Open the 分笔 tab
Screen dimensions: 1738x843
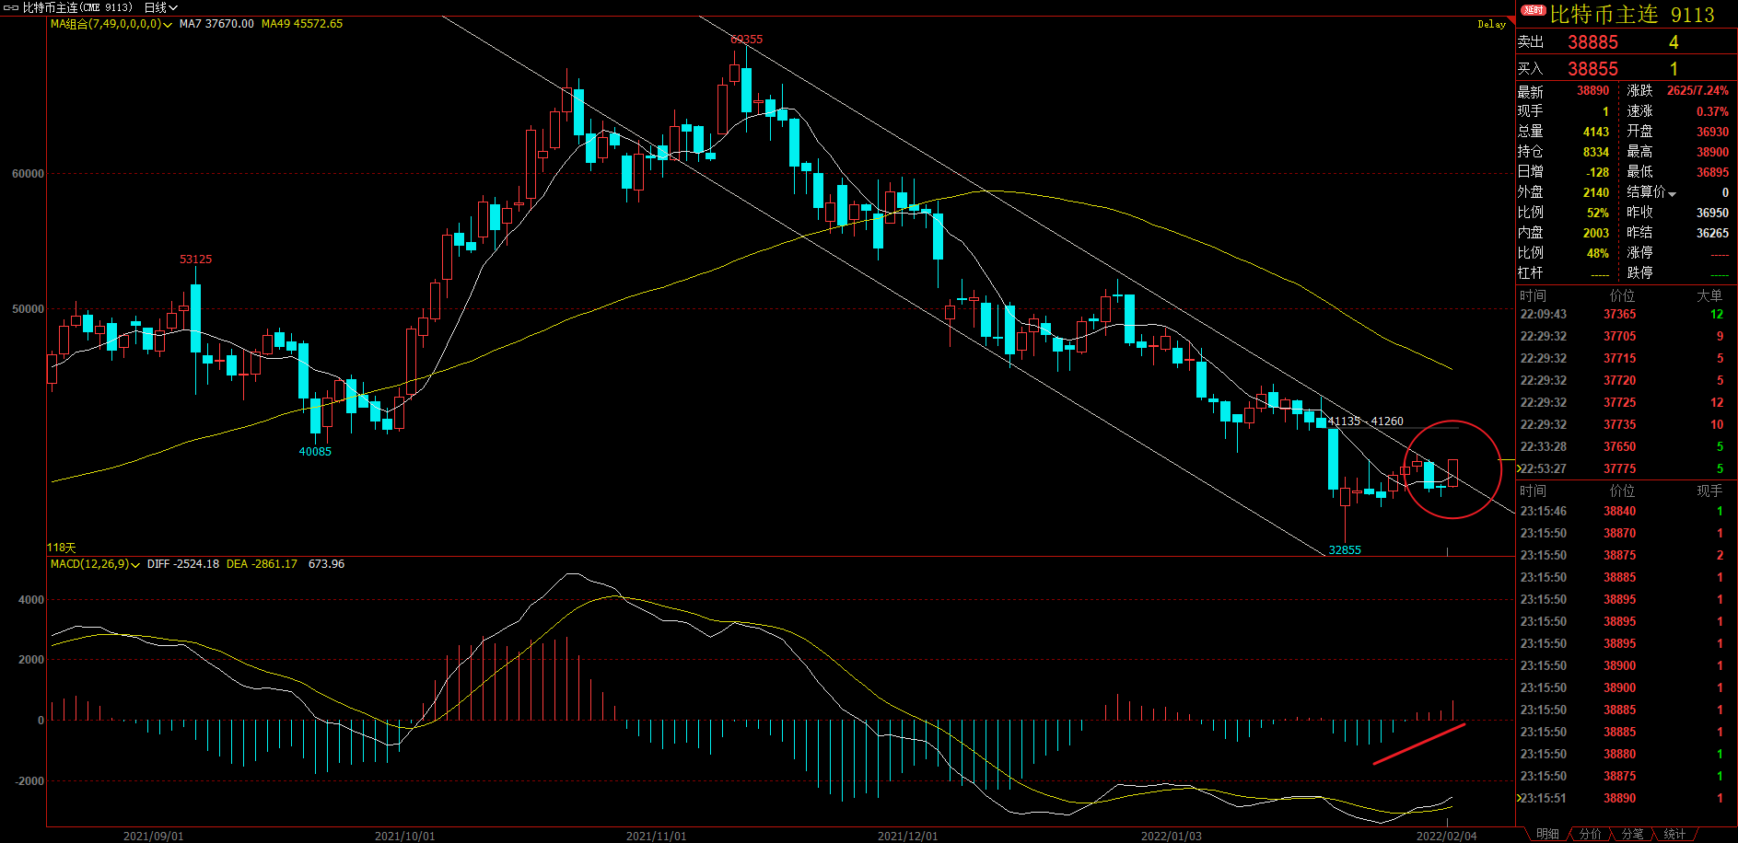coord(1632,834)
